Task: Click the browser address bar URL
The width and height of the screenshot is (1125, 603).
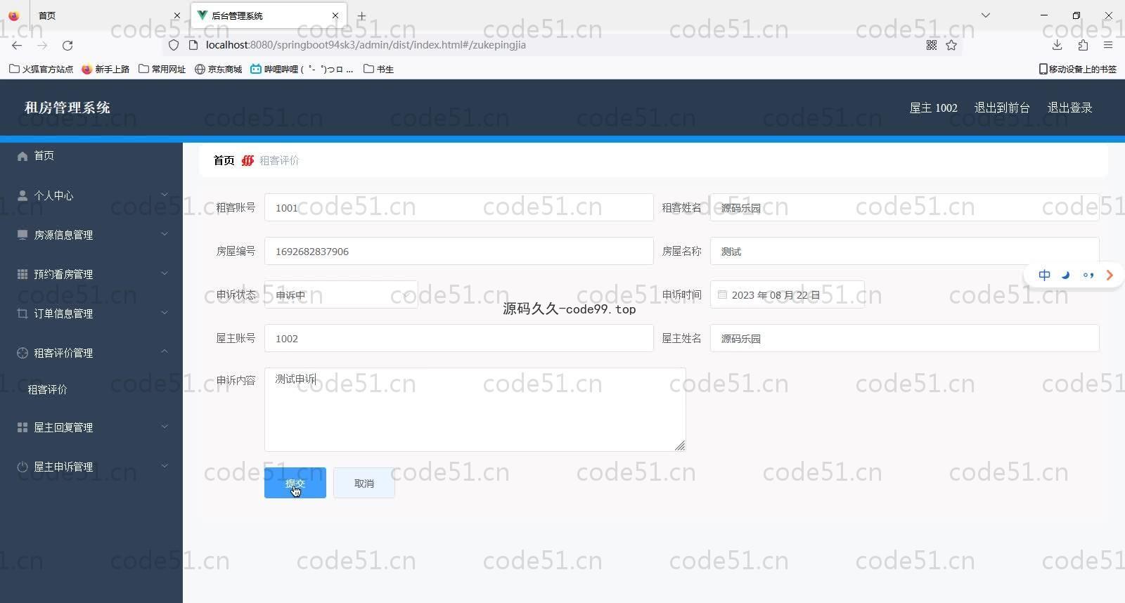Action: (x=366, y=45)
